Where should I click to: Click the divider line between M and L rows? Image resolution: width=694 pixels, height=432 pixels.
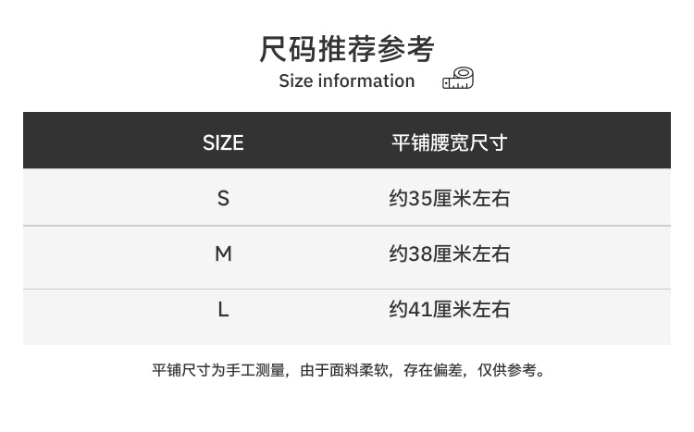(x=347, y=289)
